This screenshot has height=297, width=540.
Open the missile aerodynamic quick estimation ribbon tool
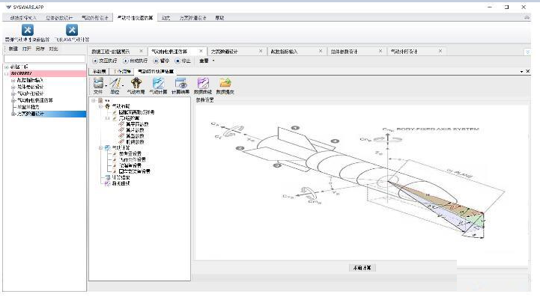[x=28, y=33]
